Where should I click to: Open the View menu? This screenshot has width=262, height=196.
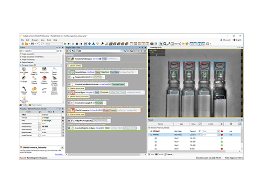pyautogui.click(x=43, y=40)
